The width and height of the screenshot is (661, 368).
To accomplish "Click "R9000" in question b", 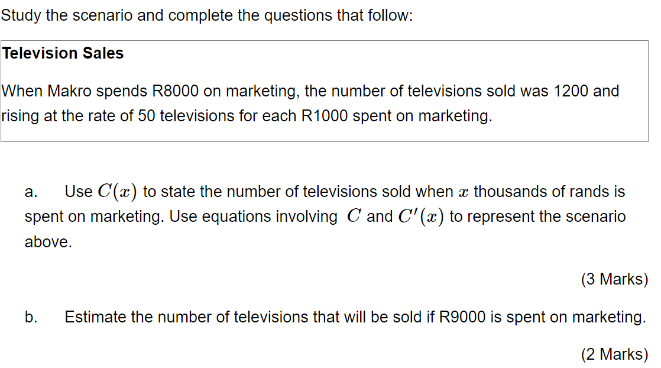I will click(462, 317).
